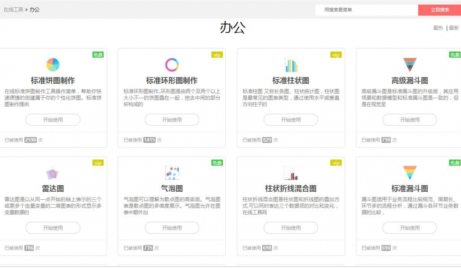Click the 高级漏斗图 funnel icon
The image size is (461, 268).
pyautogui.click(x=409, y=65)
